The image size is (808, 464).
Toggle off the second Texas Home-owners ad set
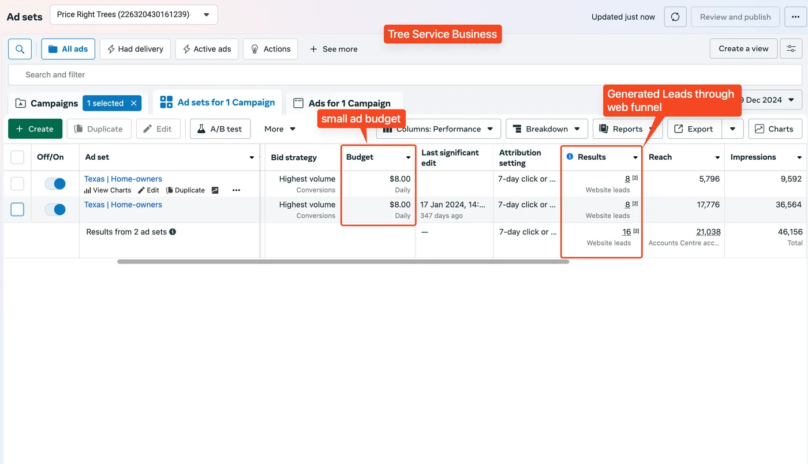[55, 209]
